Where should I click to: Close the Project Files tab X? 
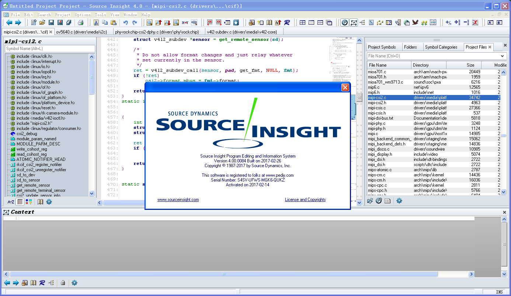pos(490,47)
